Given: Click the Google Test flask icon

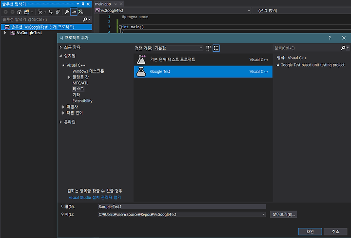Looking at the screenshot, I should [141, 72].
